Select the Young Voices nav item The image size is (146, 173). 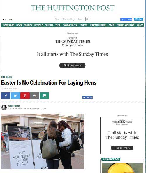[70, 25]
